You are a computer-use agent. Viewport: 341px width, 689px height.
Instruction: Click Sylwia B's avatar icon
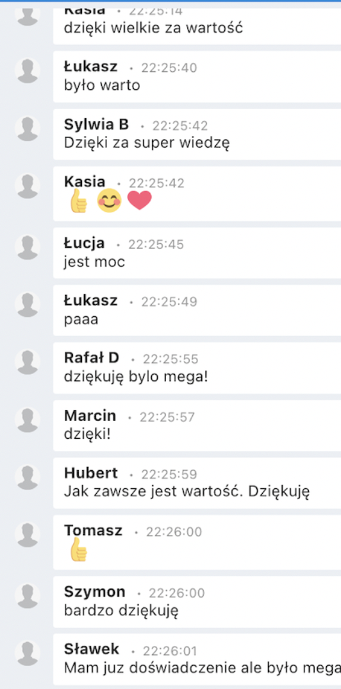click(x=28, y=128)
